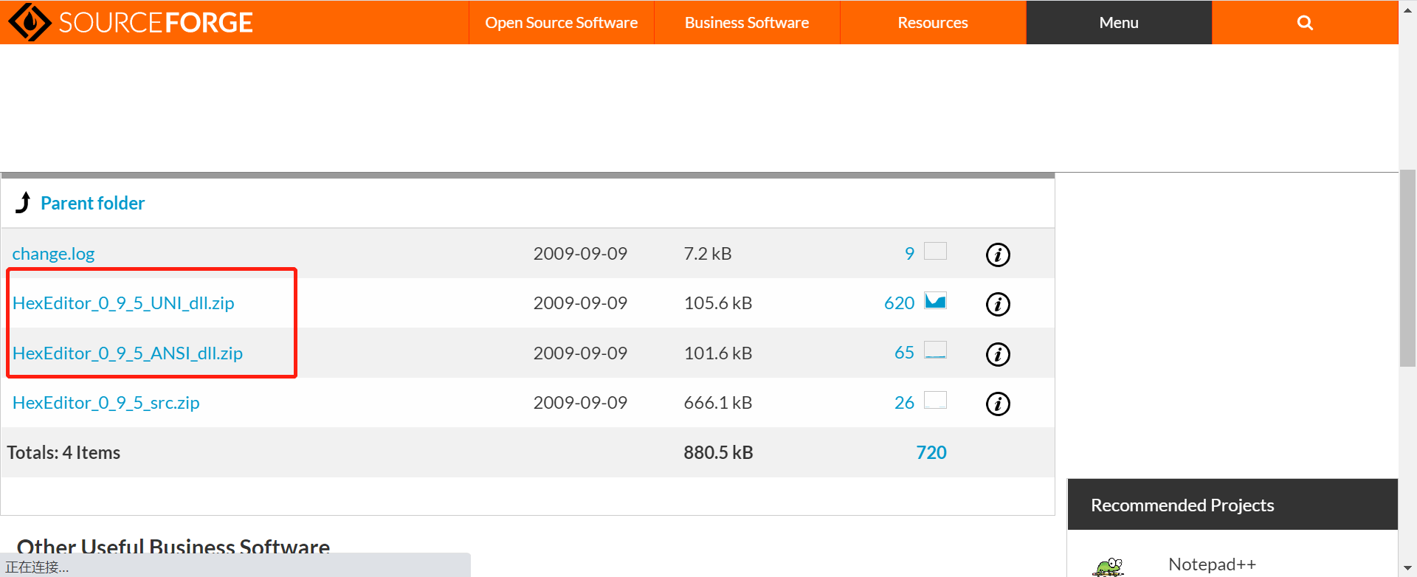Download HexEditor_0_9_5_UNI_dll.zip
This screenshot has height=577, width=1417.
tap(123, 303)
